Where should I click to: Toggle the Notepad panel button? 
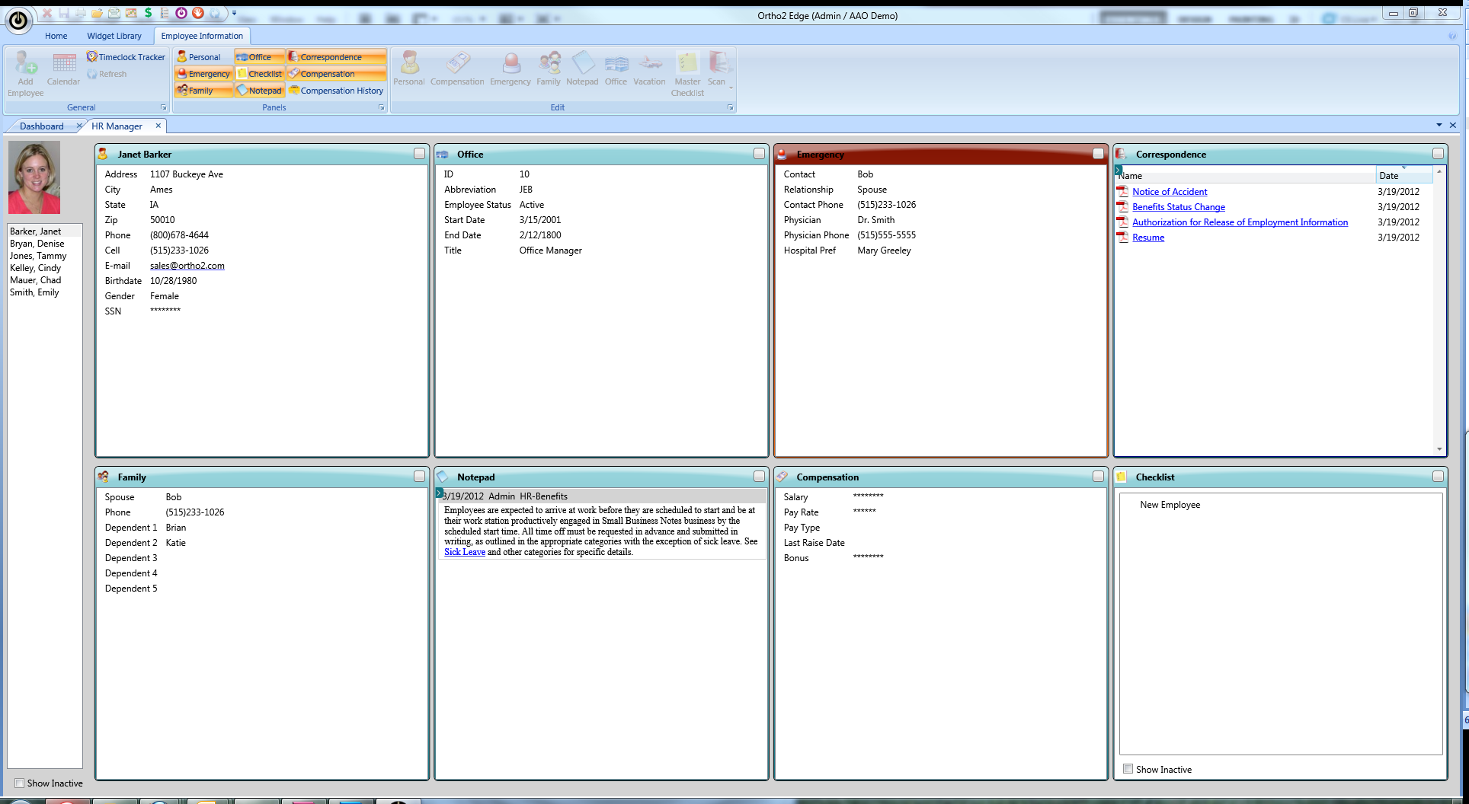tap(260, 91)
